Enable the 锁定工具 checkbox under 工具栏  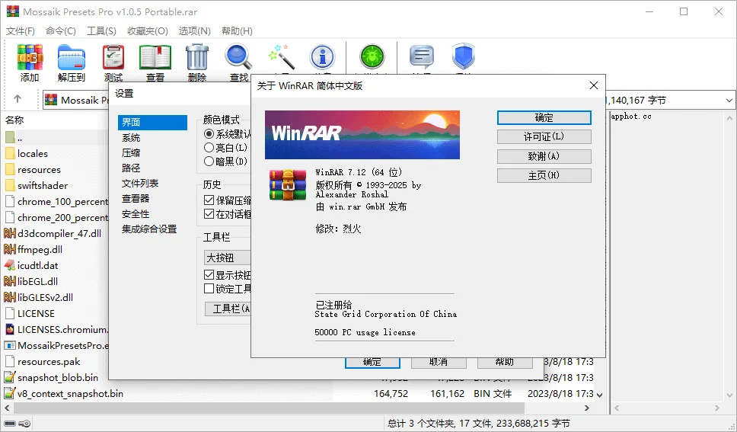(209, 289)
